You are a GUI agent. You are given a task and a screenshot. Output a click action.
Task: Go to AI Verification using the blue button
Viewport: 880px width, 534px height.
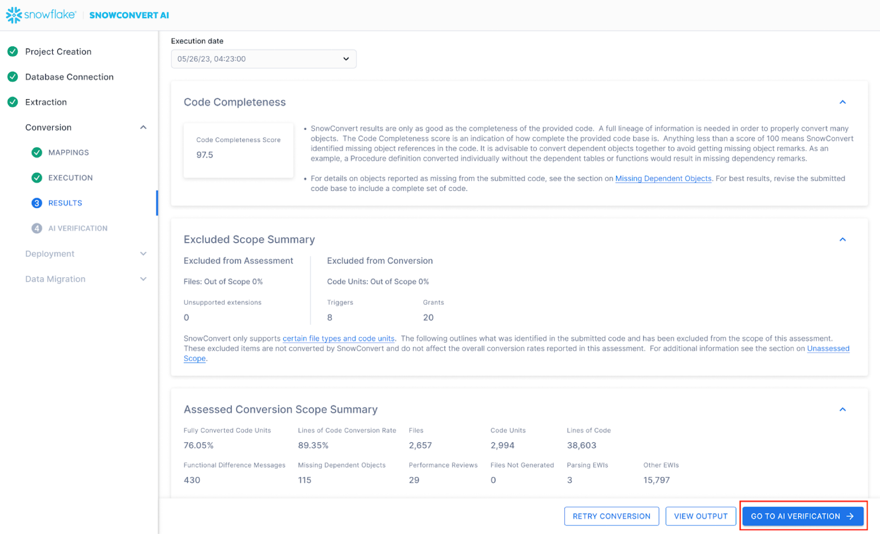[802, 516]
